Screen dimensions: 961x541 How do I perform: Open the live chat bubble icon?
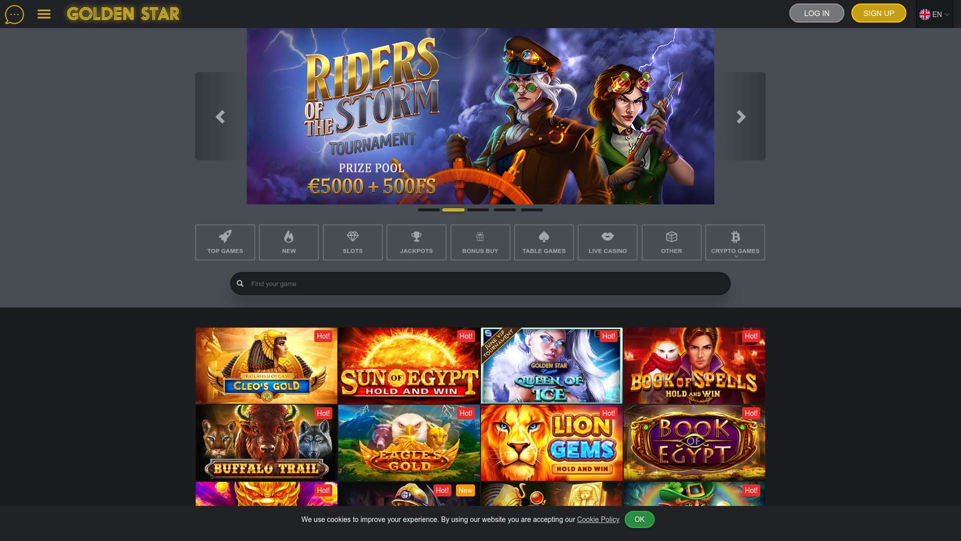tap(14, 14)
